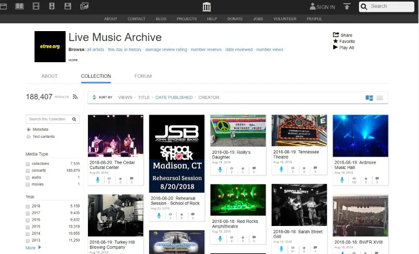Open the Images icon in top bar
Screen dimensions: 419x254
pyautogui.click(x=84, y=6)
